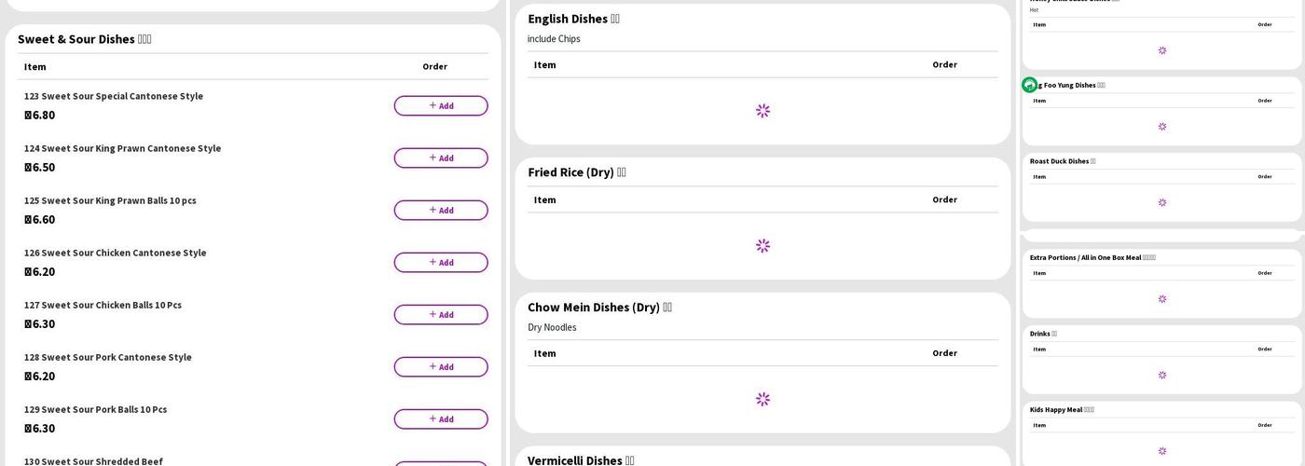Image resolution: width=1305 pixels, height=466 pixels.
Task: Click the spinner in Chow Mein Dishes (Dry)
Action: coord(762,399)
